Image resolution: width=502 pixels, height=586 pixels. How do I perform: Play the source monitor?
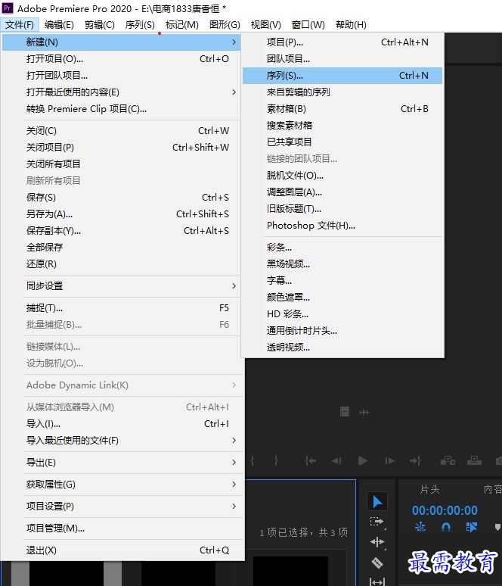tap(362, 461)
